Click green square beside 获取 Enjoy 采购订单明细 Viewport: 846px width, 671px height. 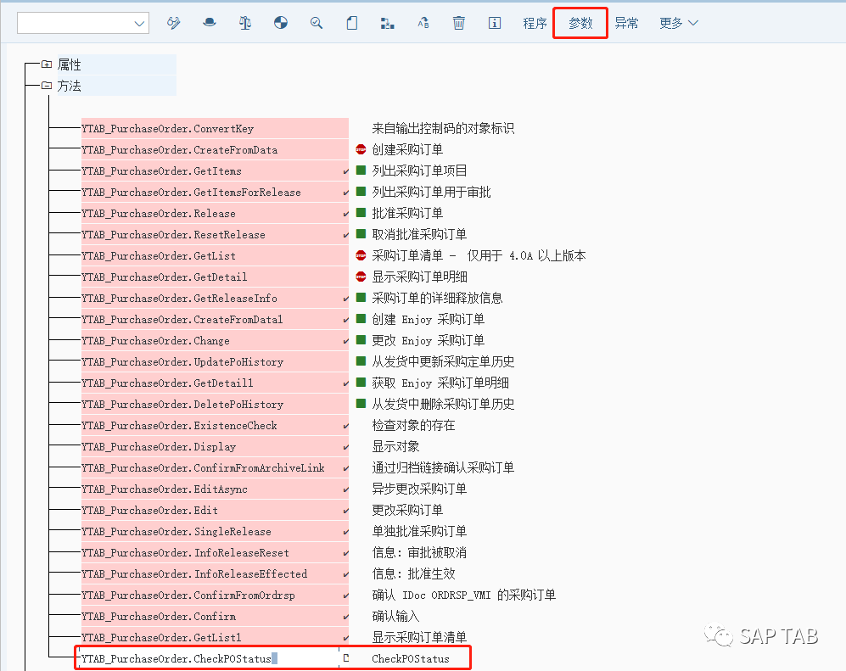click(361, 383)
